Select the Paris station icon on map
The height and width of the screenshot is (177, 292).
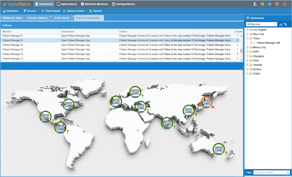[x=116, y=102]
